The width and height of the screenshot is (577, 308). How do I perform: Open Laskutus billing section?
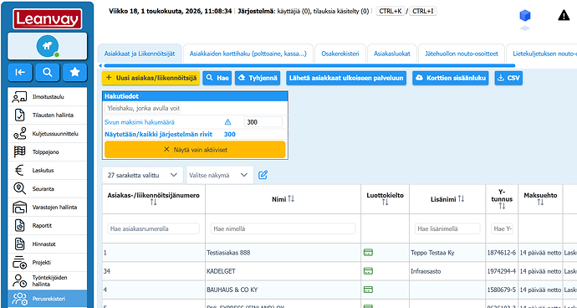point(48,171)
